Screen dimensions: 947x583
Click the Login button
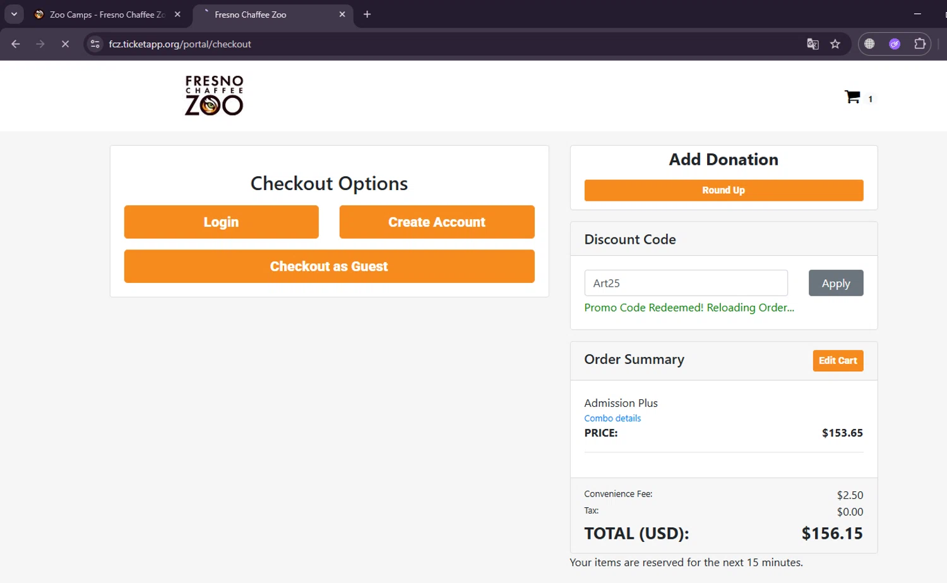point(221,222)
